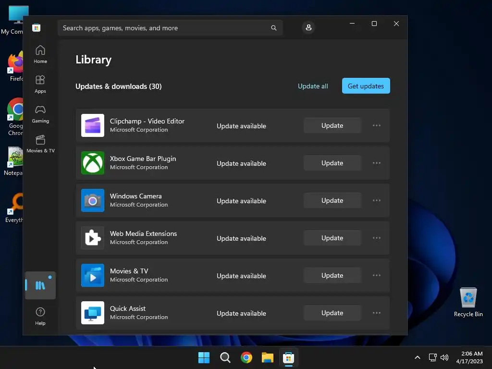Open more options for Windows Camera
492x369 pixels.
tap(377, 200)
